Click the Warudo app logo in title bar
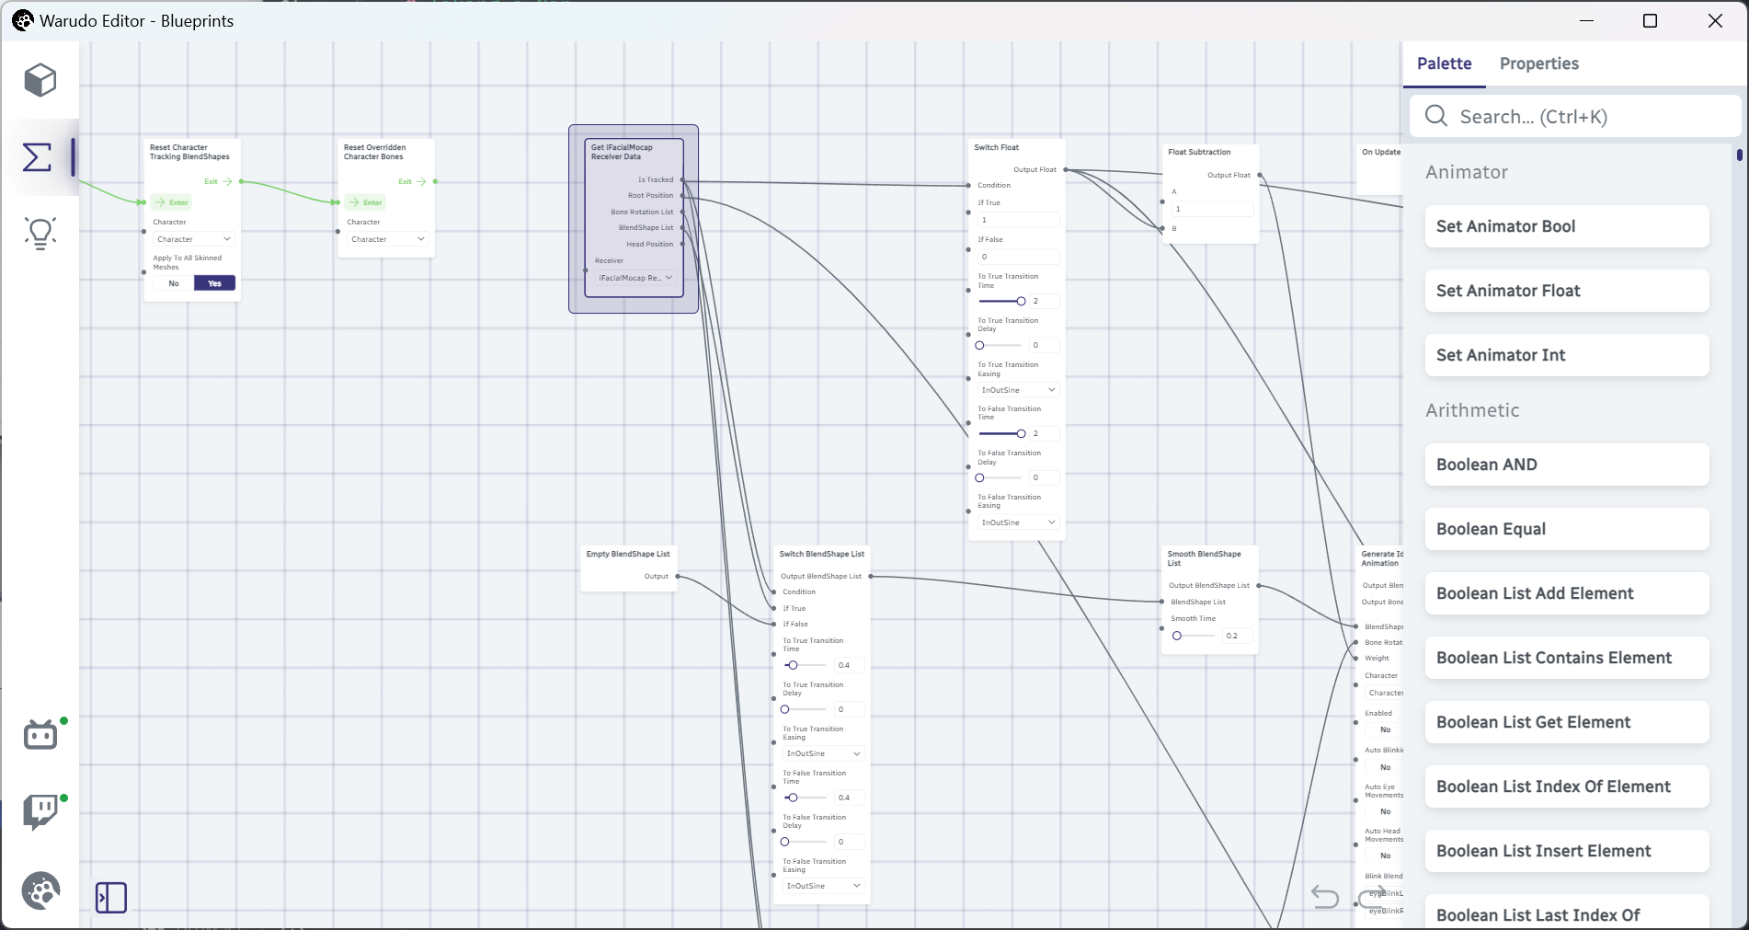The width and height of the screenshot is (1749, 930). [22, 20]
